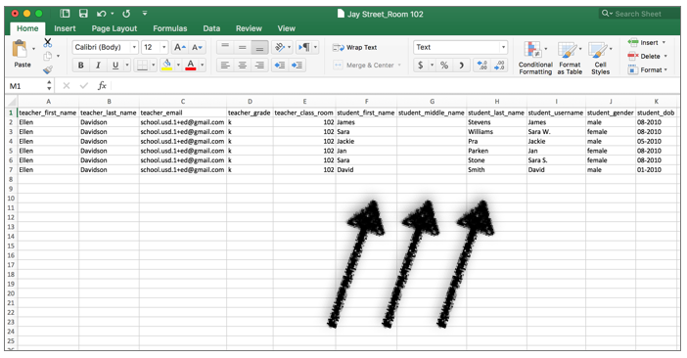The width and height of the screenshot is (687, 358).
Task: Click the Format cells button
Action: [x=647, y=69]
